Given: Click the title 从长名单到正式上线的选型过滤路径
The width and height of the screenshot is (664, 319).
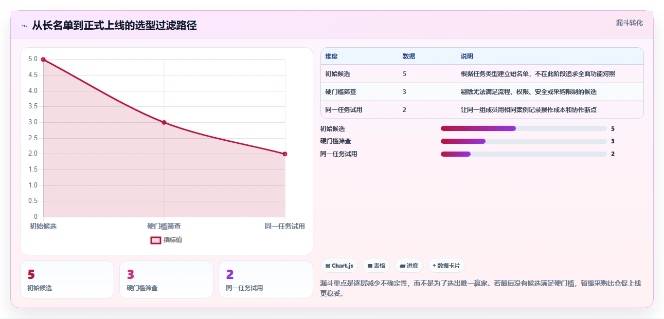Looking at the screenshot, I should pos(114,25).
